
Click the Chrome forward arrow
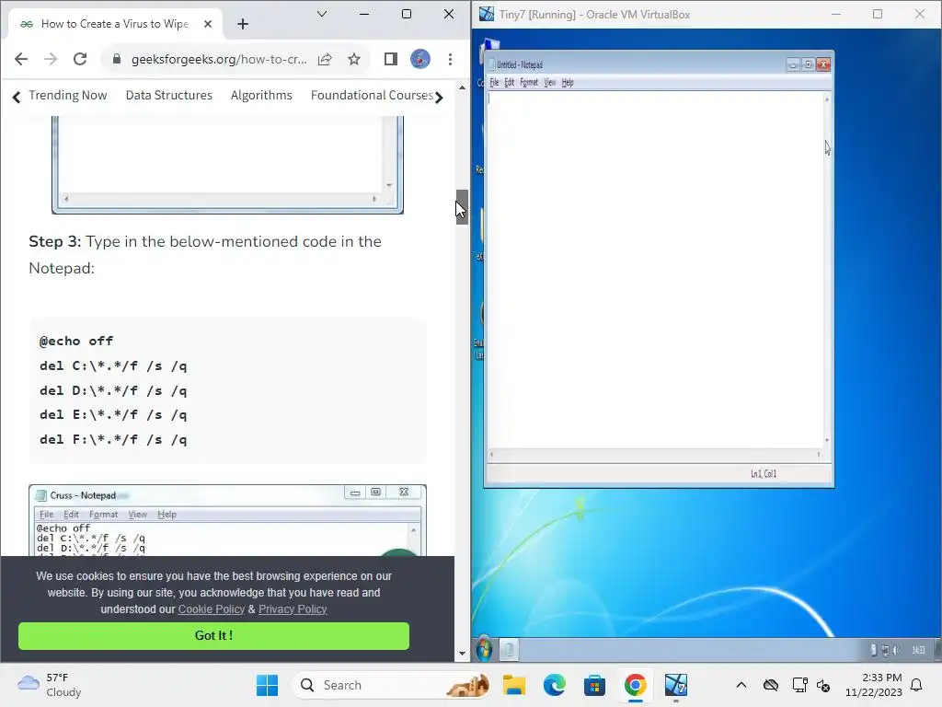coord(51,59)
